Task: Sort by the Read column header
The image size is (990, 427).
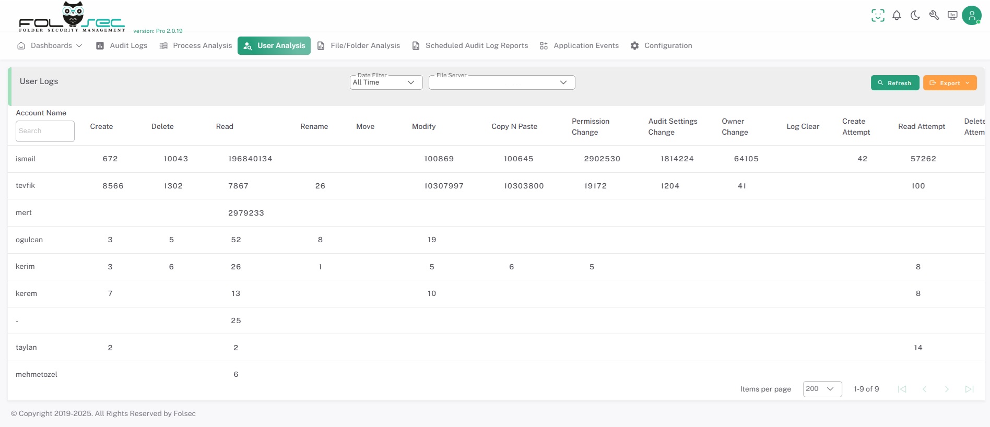Action: point(225,127)
